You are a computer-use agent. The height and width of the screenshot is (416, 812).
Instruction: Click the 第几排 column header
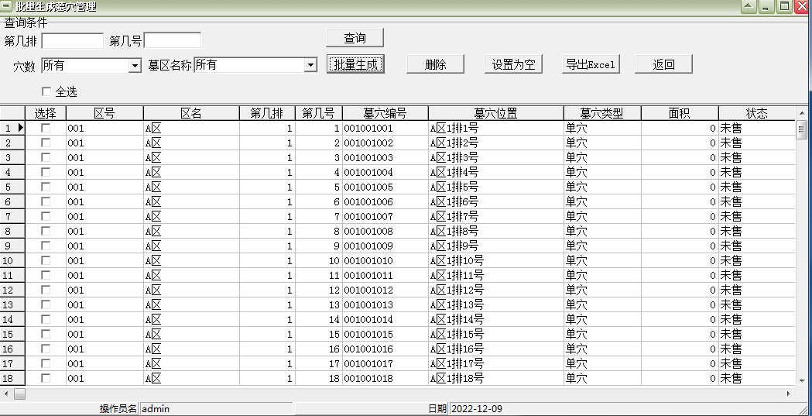click(267, 113)
